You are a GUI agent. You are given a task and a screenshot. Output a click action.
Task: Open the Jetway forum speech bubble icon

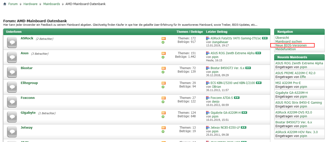click(x=12, y=132)
